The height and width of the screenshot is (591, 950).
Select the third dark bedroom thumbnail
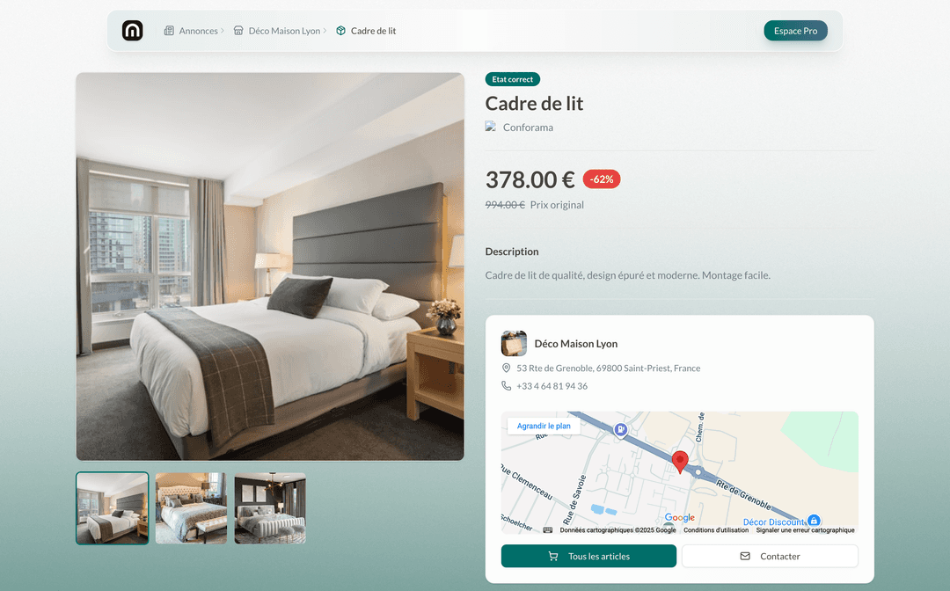pos(270,508)
